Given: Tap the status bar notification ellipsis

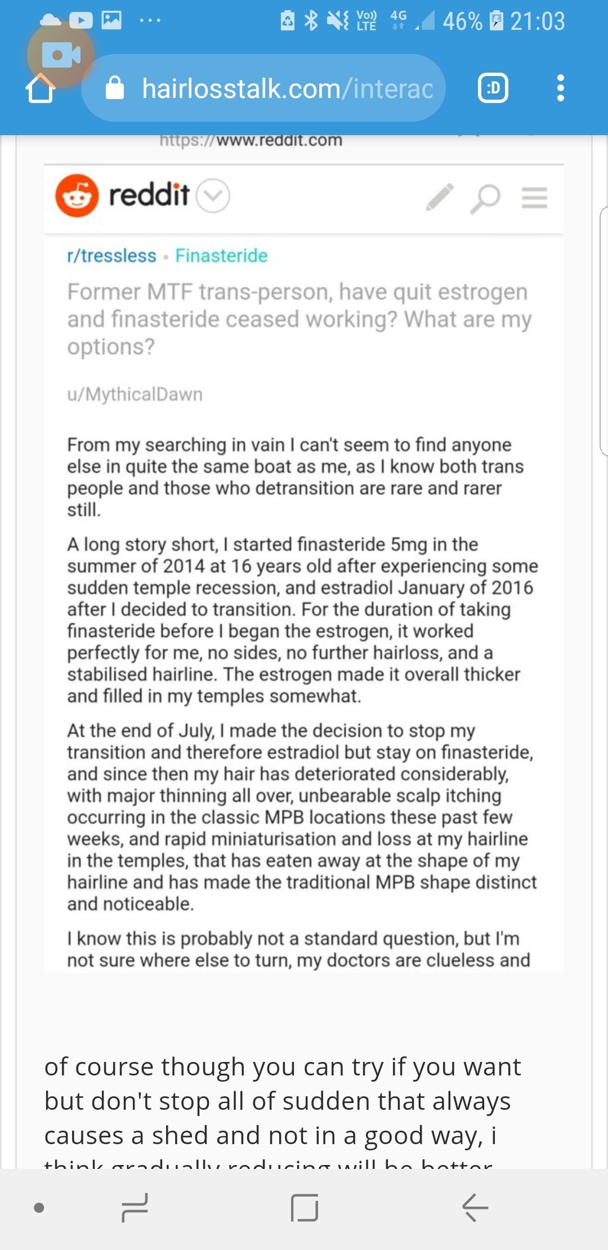Looking at the screenshot, I should tap(150, 21).
